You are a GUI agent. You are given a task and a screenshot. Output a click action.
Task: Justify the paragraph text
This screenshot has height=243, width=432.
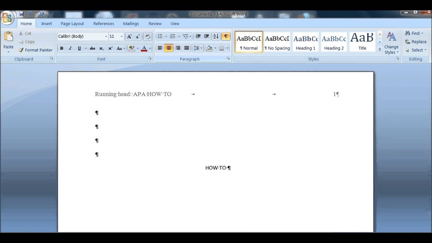tap(186, 48)
